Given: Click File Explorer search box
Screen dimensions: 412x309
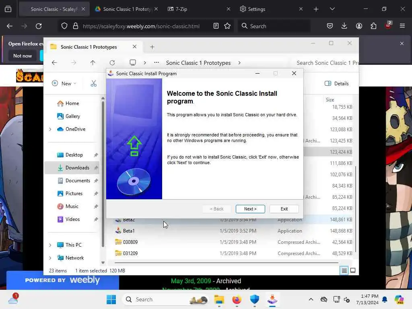Looking at the screenshot, I should tap(327, 63).
